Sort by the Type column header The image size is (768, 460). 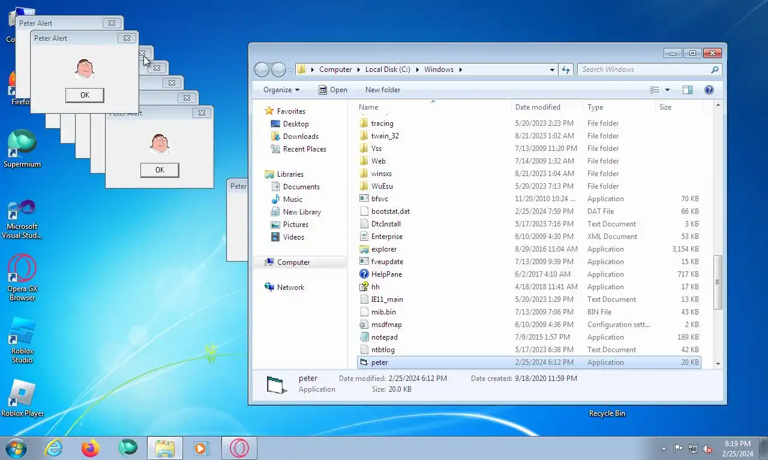click(619, 107)
